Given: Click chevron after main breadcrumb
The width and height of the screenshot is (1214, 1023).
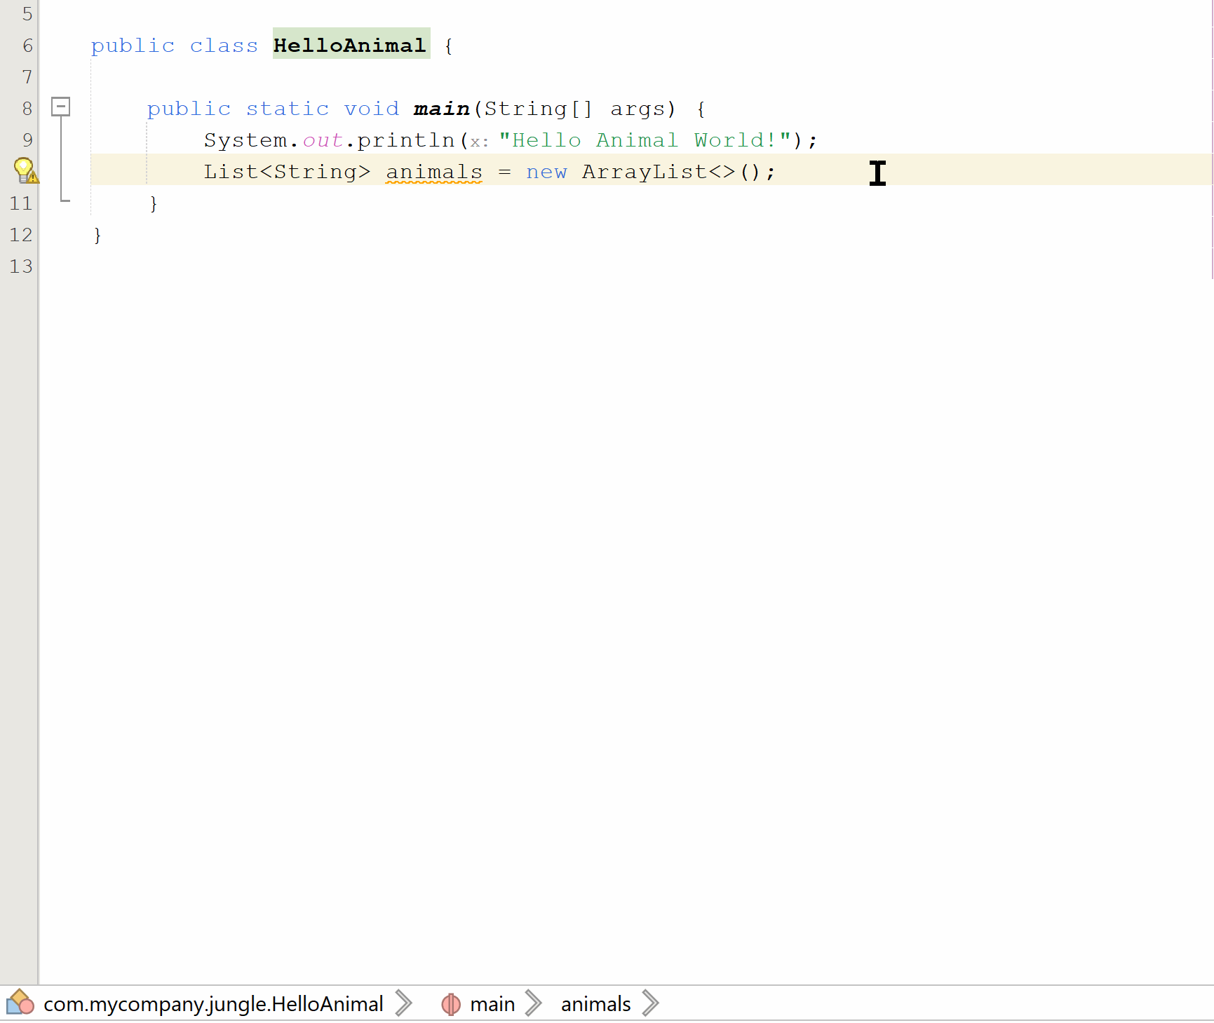Looking at the screenshot, I should pyautogui.click(x=534, y=1003).
